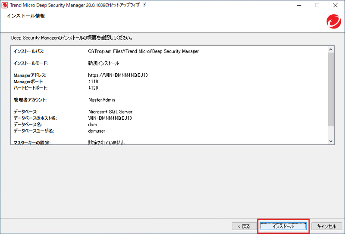
Task: Click the Managerポート label
Action: (x=28, y=81)
